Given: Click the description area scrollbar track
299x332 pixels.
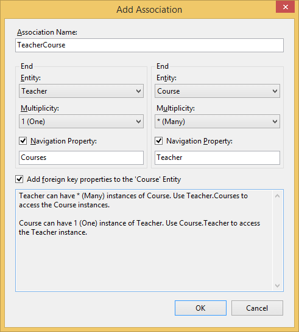Looking at the screenshot, I should [x=277, y=241].
